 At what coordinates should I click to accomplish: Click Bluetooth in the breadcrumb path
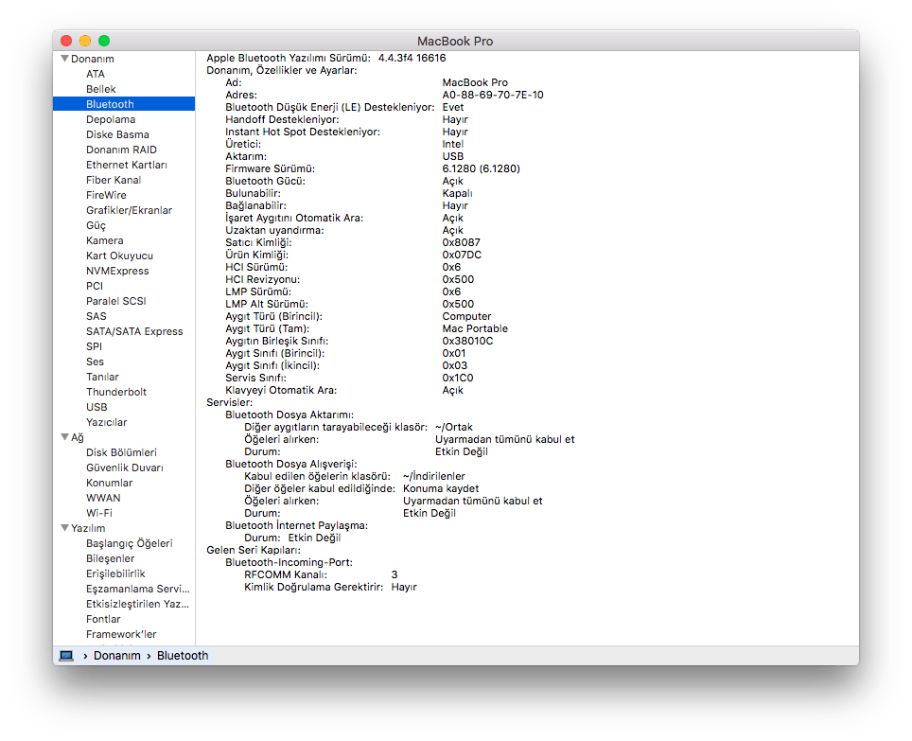(x=182, y=655)
